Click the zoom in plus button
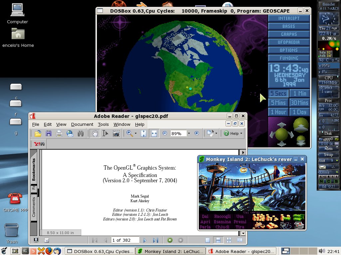Image resolution: width=341 pixels, height=255 pixels. pyautogui.click(x=196, y=133)
